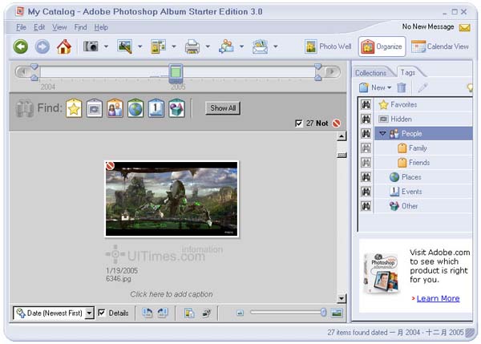Rotate the photo left

(148, 313)
